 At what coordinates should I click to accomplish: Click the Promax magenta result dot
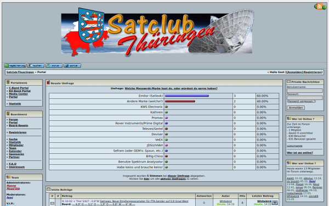[x=166, y=118]
